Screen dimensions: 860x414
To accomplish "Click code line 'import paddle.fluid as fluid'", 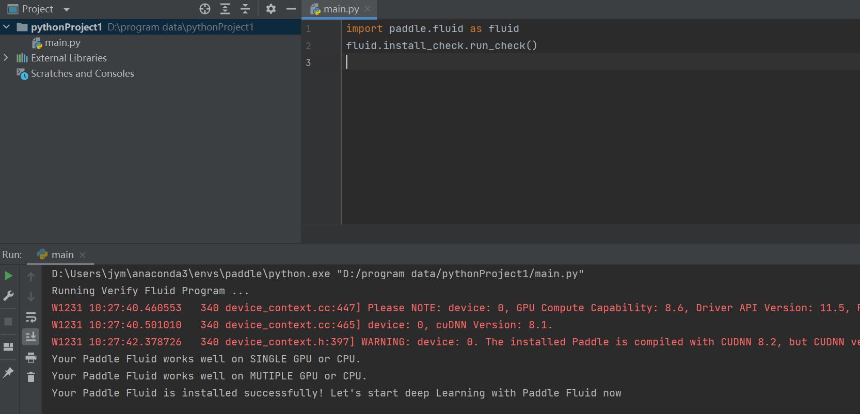I will [x=433, y=29].
